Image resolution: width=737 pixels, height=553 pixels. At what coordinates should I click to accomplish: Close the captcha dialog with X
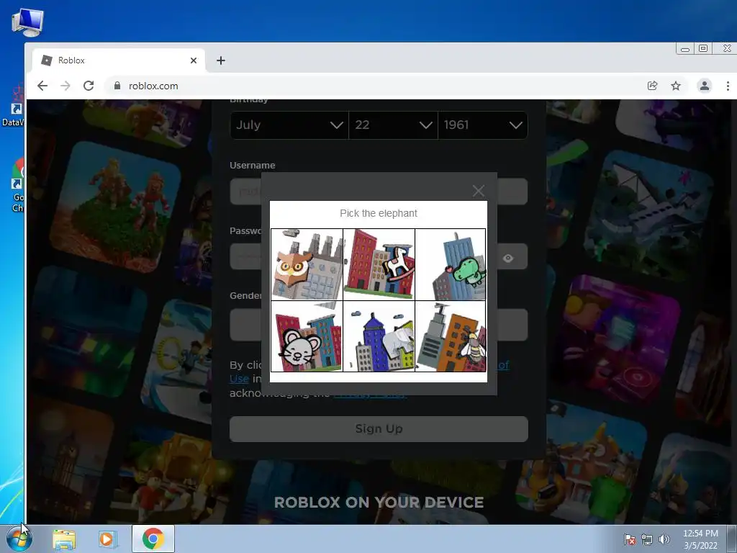479,190
